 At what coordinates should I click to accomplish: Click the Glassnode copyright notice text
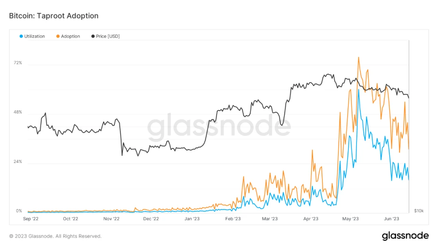tap(55, 236)
